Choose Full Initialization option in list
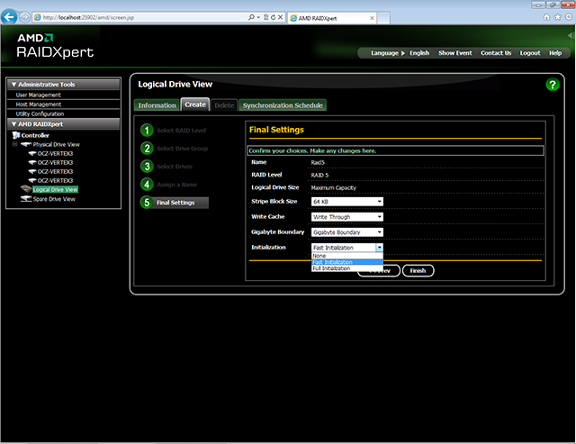 pyautogui.click(x=347, y=268)
